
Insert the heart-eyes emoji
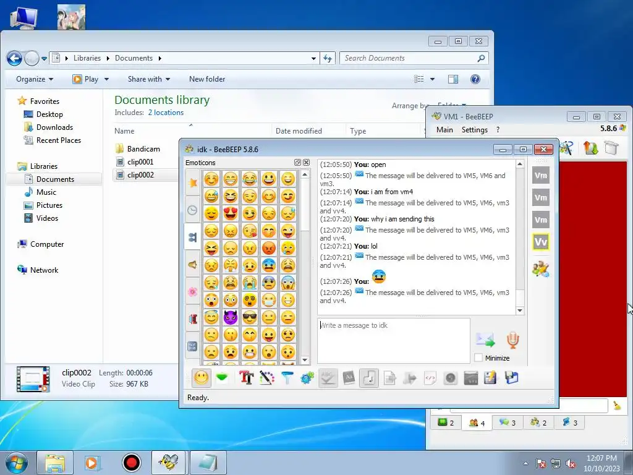pyautogui.click(x=231, y=213)
